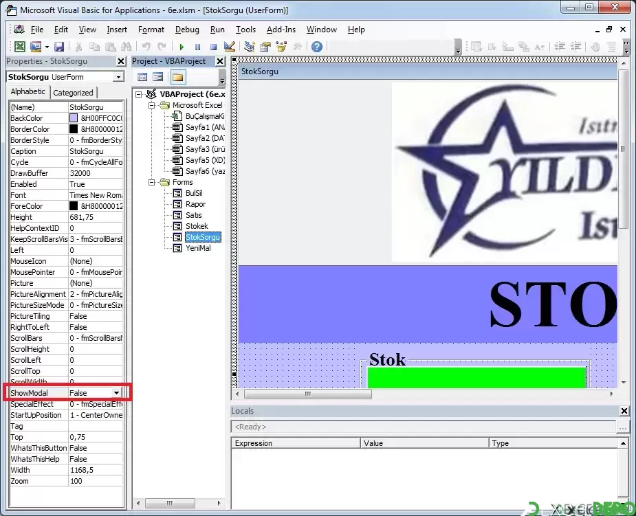This screenshot has width=636, height=516.
Task: Open the Add-Ins menu
Action: point(281,30)
